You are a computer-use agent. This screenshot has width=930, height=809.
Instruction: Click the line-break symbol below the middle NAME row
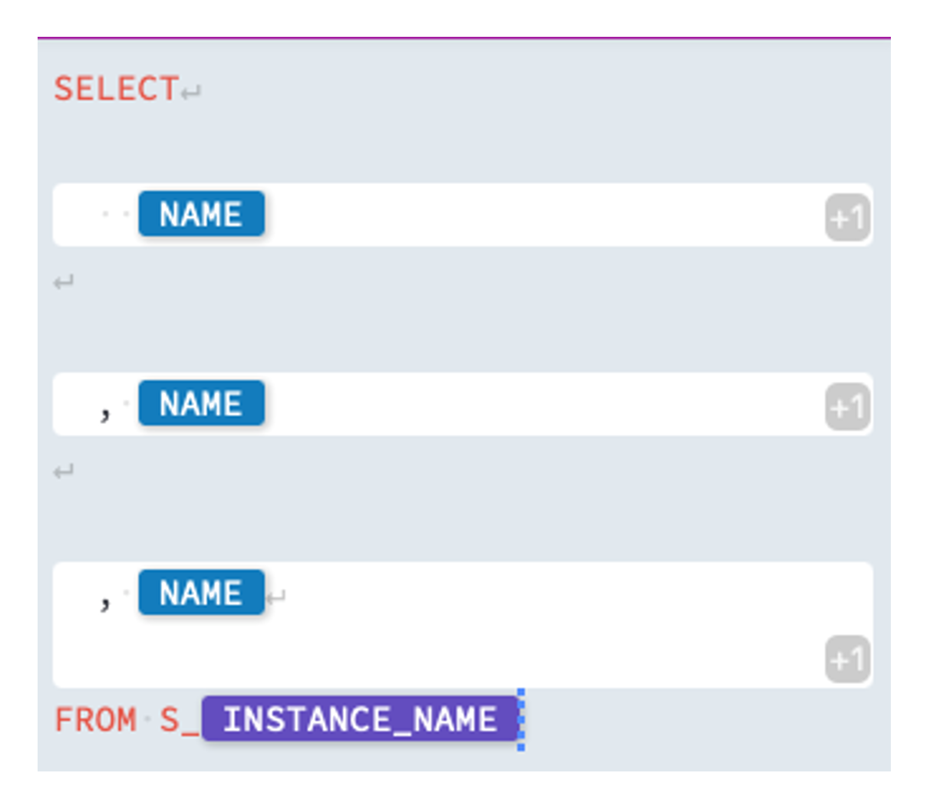pyautogui.click(x=64, y=472)
